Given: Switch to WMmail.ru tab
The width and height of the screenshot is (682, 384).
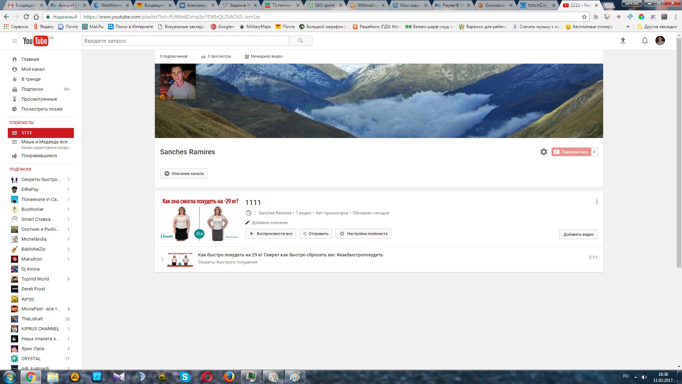Looking at the screenshot, I should (x=368, y=5).
